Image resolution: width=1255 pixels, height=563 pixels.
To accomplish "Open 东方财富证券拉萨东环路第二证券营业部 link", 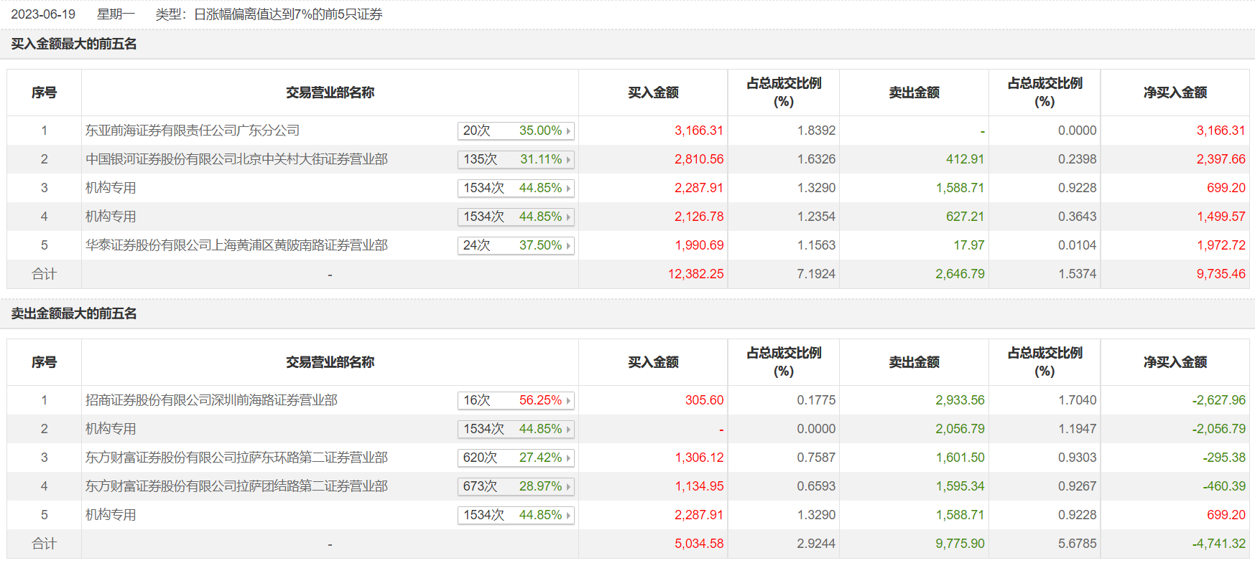I will (236, 458).
